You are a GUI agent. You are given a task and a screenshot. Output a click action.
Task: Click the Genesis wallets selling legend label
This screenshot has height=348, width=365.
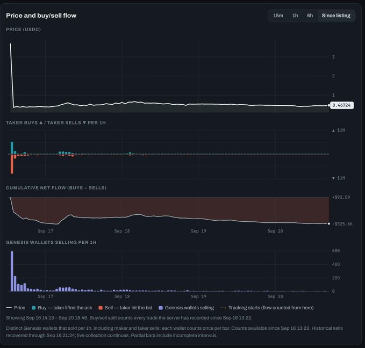click(x=189, y=308)
